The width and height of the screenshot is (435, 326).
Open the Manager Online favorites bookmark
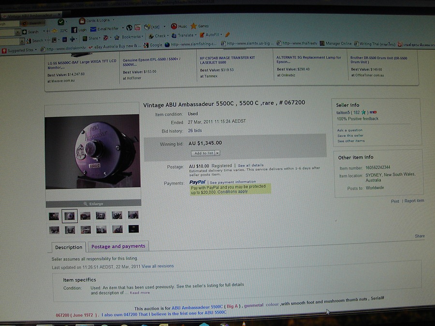click(x=336, y=43)
